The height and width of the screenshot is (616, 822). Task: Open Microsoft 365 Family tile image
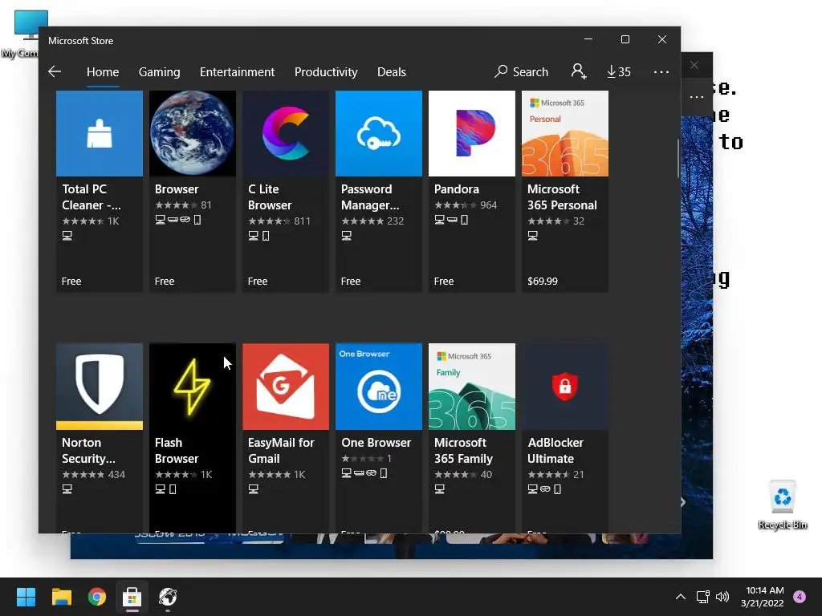(x=472, y=387)
